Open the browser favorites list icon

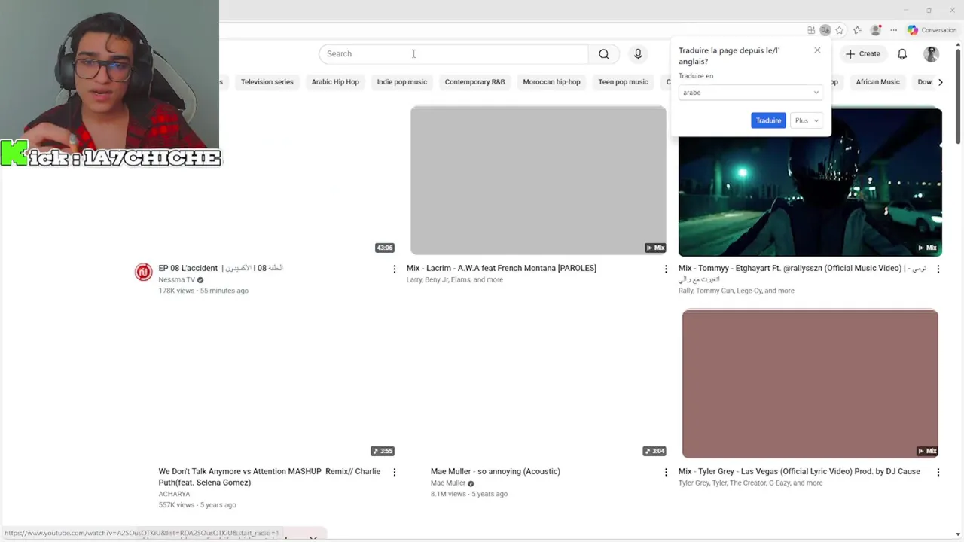pyautogui.click(x=858, y=30)
